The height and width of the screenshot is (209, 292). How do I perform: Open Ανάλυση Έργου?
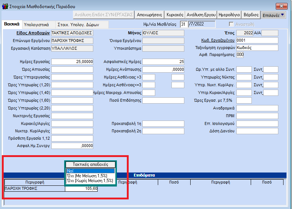[x=201, y=15]
